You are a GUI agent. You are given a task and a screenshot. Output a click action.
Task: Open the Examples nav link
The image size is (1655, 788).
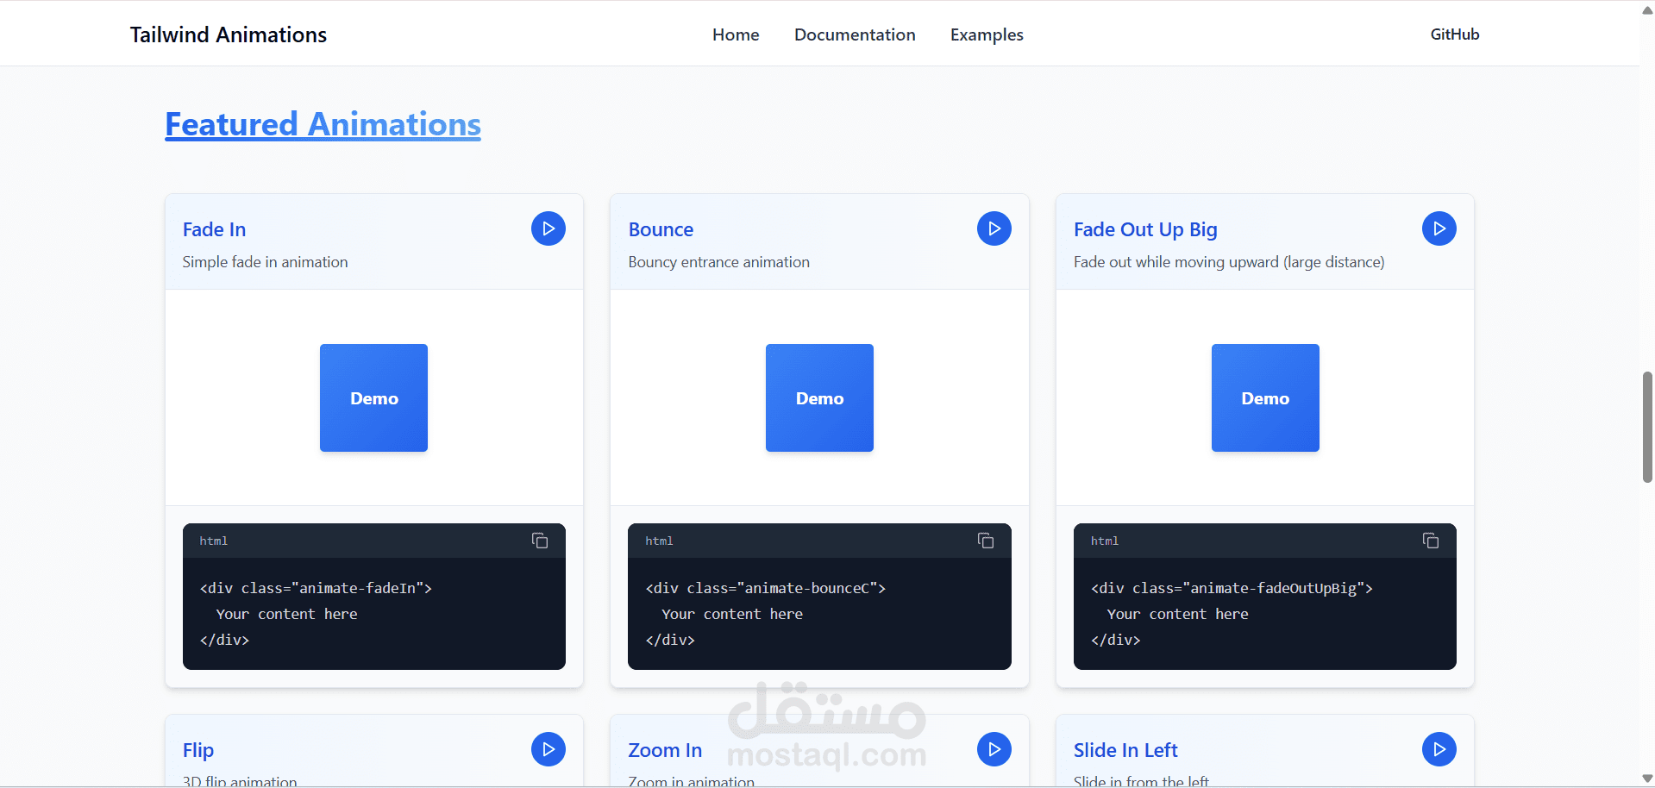tap(987, 34)
